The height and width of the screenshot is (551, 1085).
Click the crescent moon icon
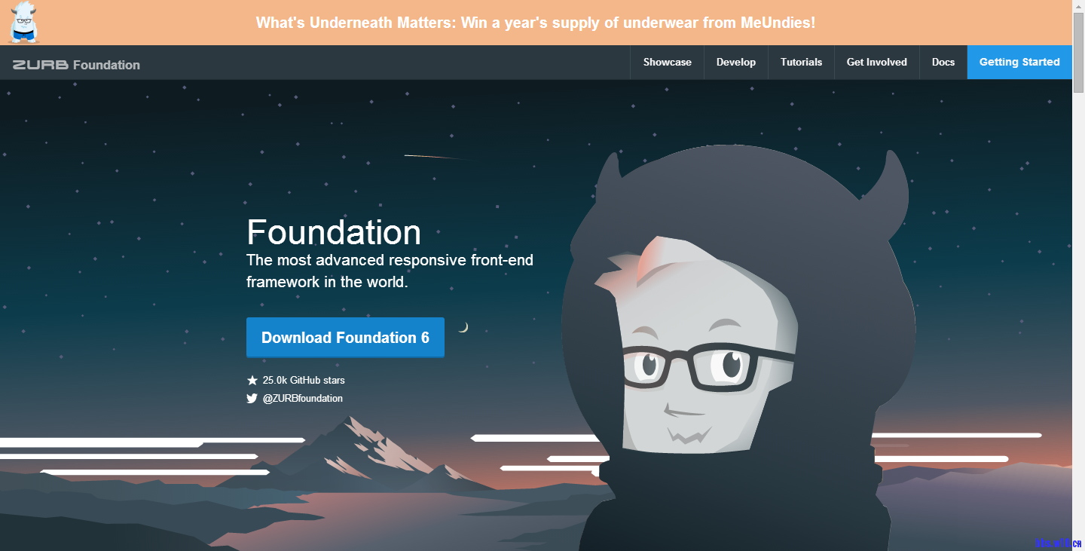[464, 327]
